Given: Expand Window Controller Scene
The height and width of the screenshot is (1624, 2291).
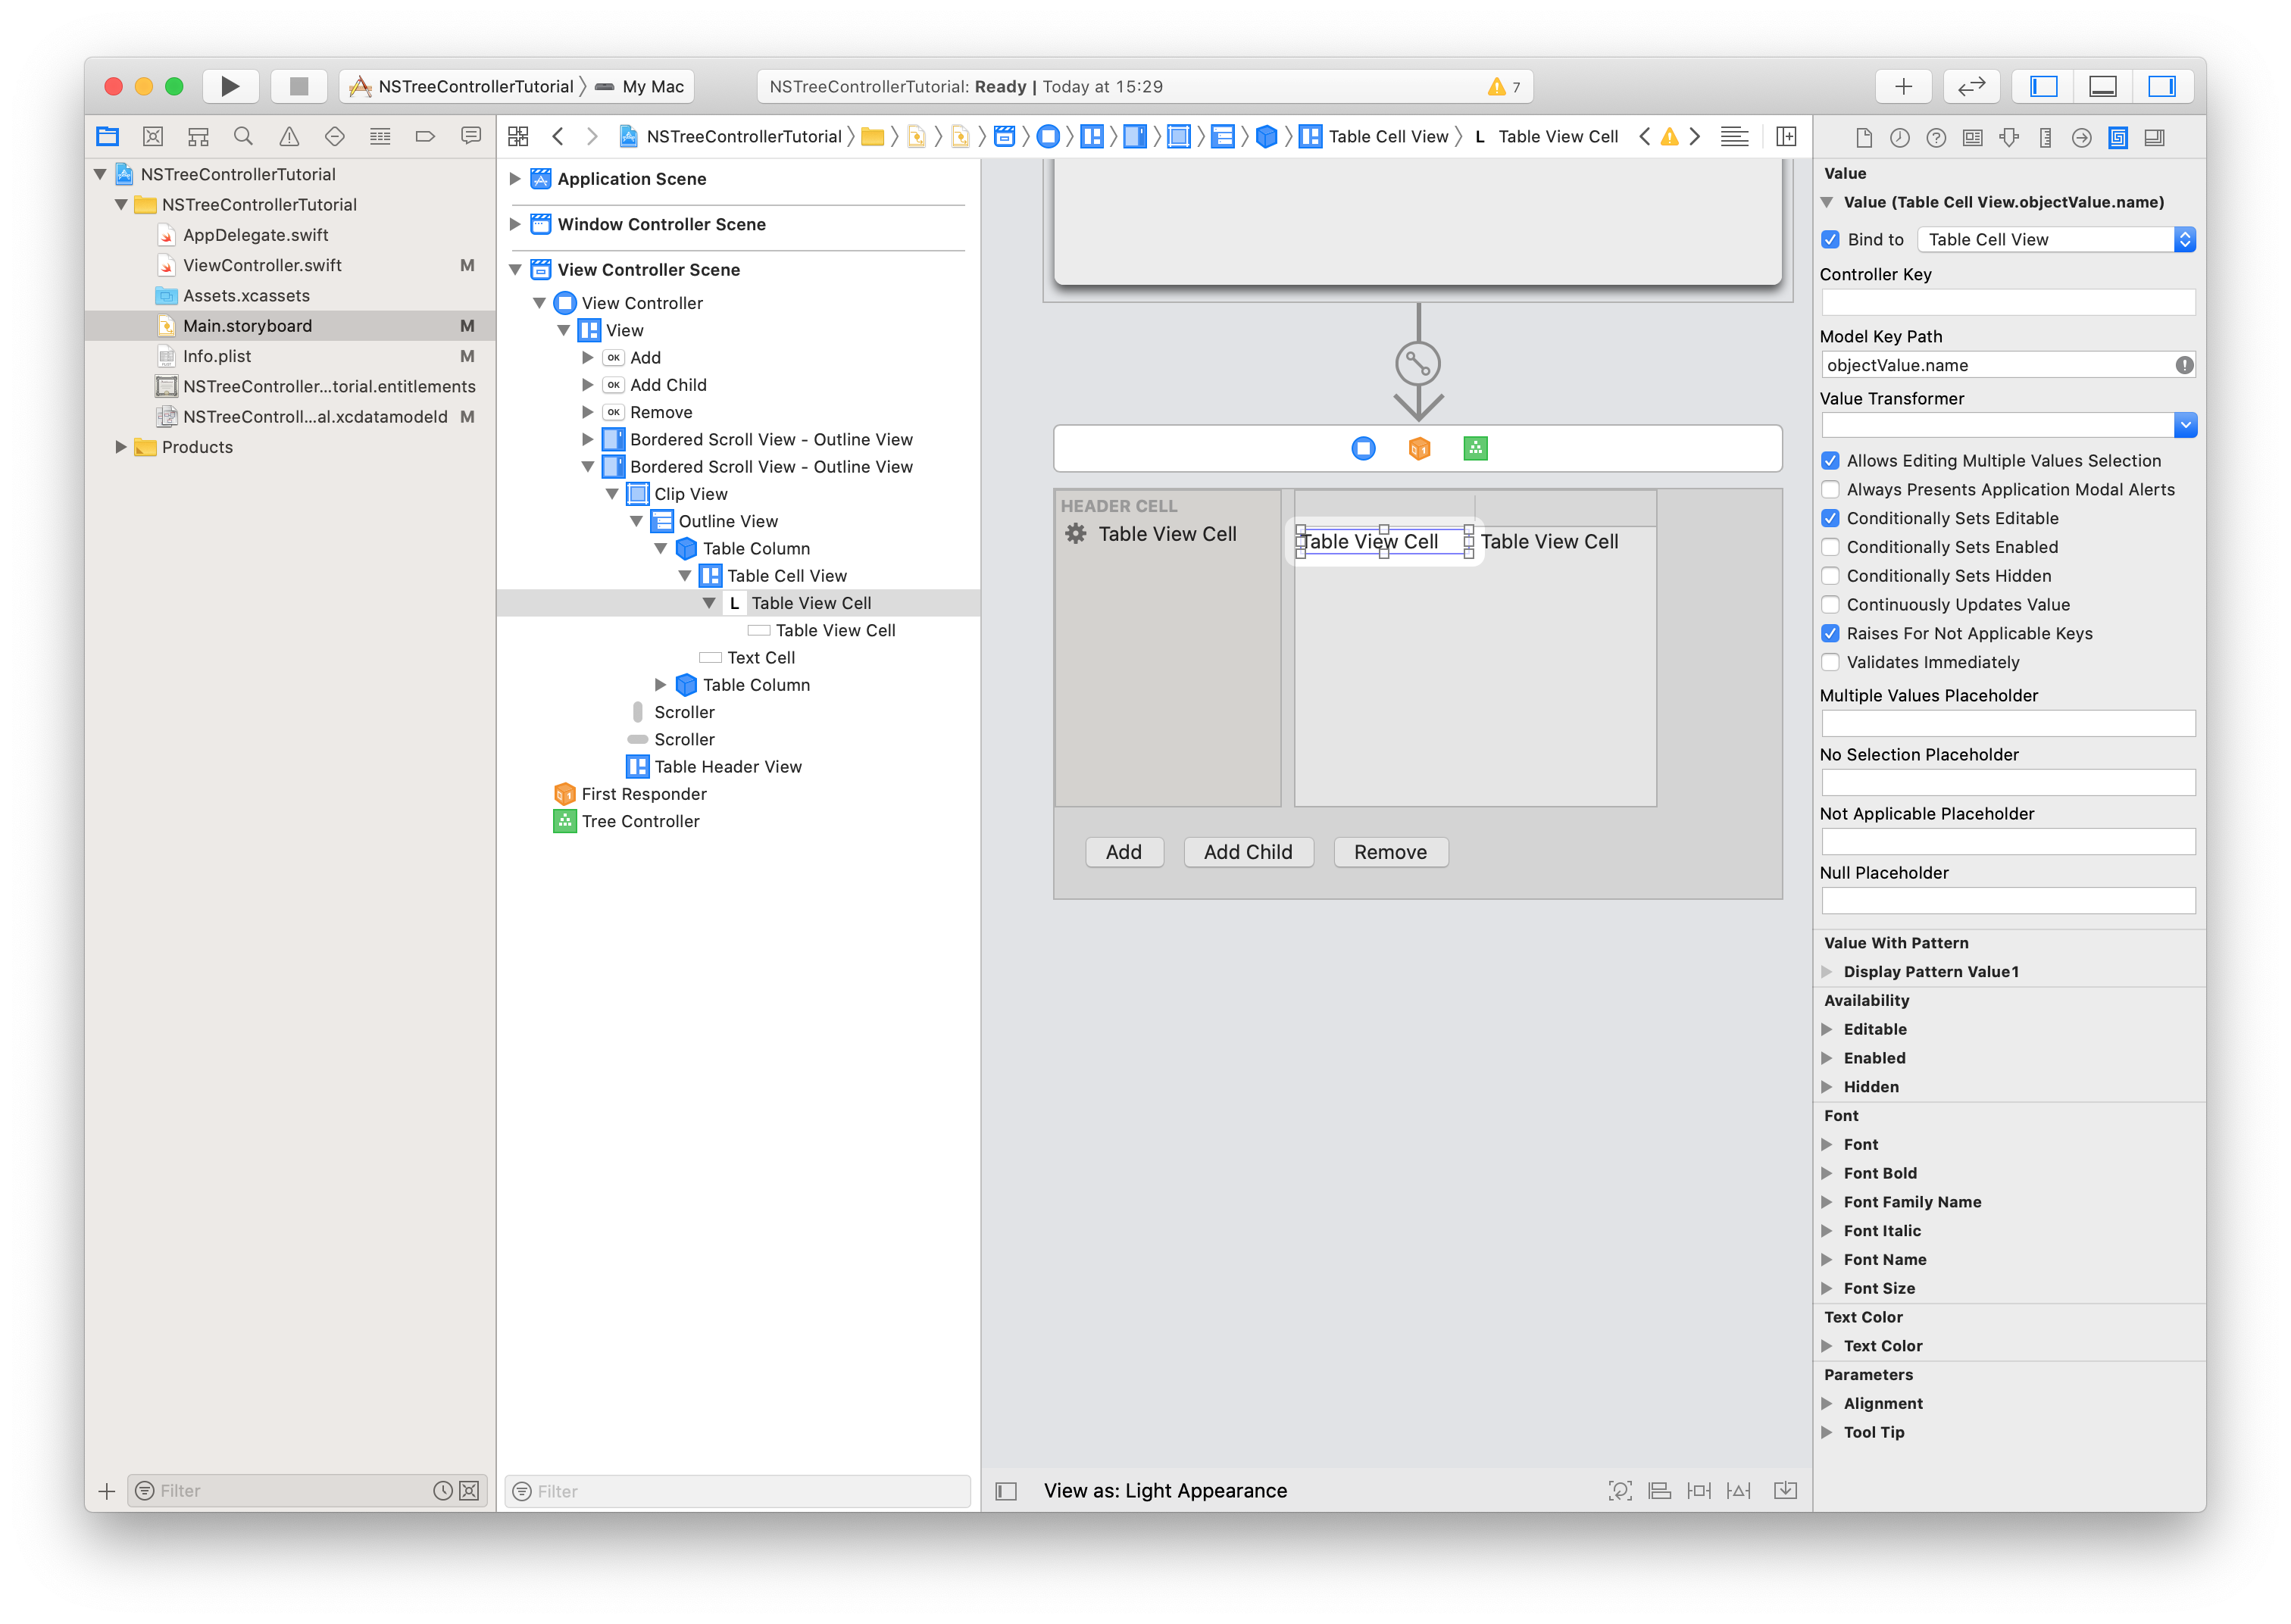Looking at the screenshot, I should click(x=515, y=224).
